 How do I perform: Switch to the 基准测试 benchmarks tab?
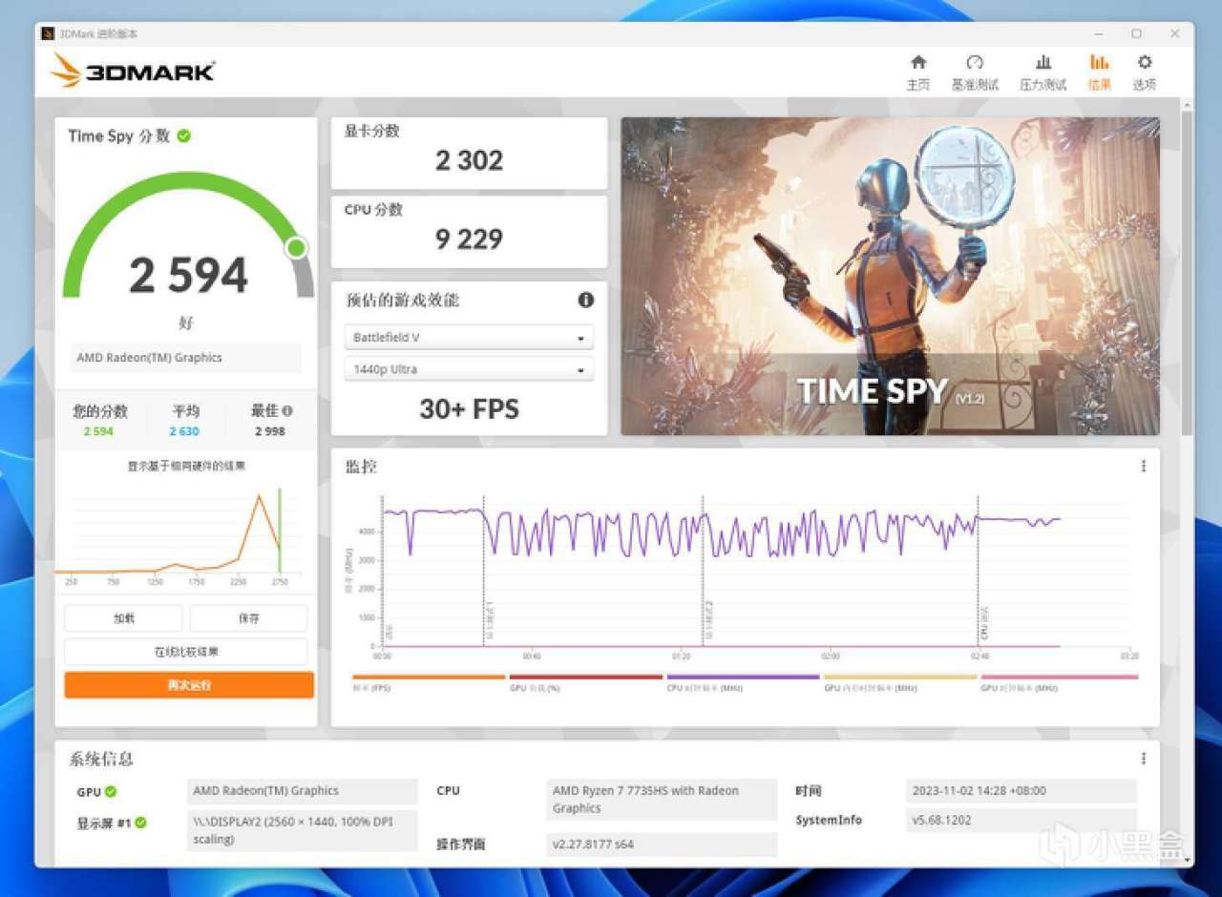[x=975, y=73]
